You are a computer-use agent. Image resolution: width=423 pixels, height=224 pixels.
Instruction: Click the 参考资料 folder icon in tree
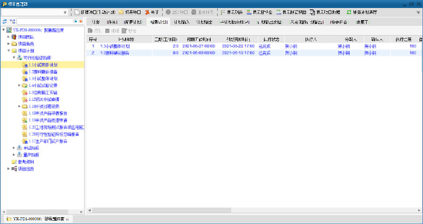pos(14,162)
